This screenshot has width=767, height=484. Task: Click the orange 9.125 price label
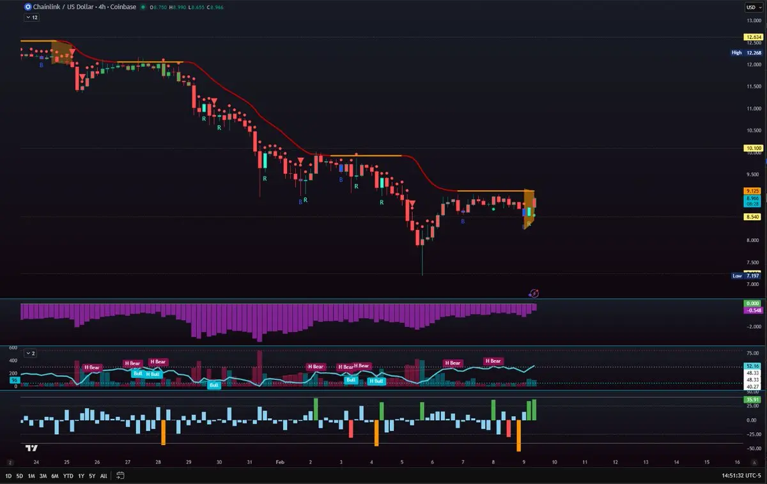click(751, 191)
